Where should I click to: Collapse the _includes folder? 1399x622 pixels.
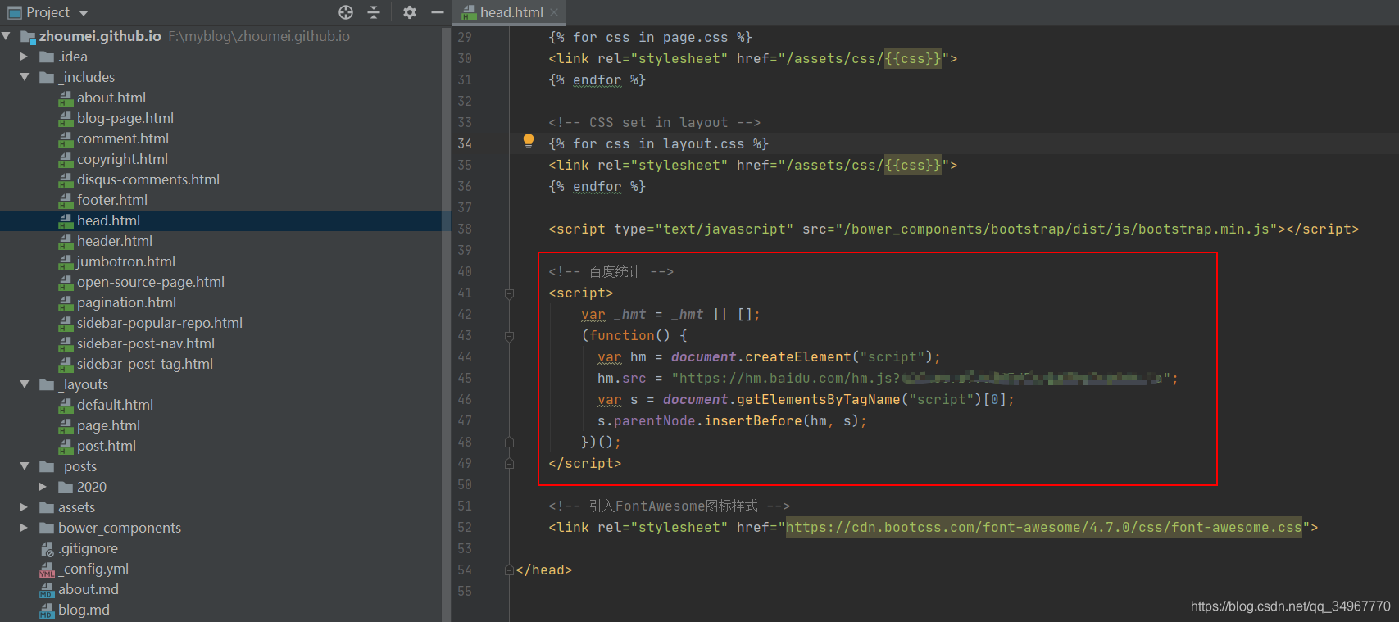pyautogui.click(x=24, y=77)
